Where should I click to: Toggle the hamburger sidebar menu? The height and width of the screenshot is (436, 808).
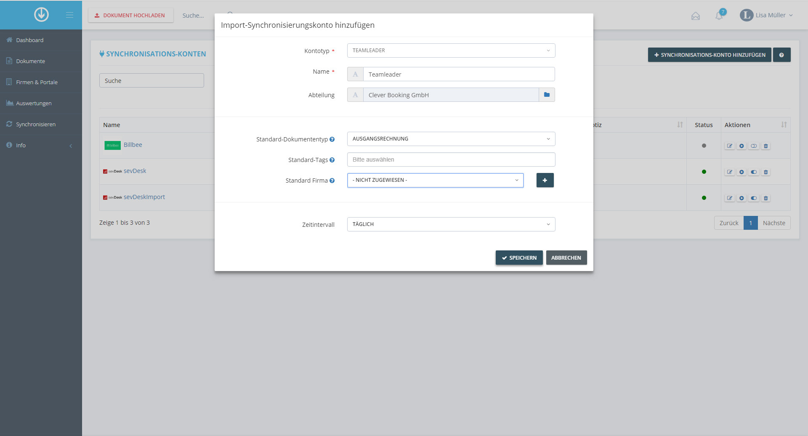coord(69,15)
